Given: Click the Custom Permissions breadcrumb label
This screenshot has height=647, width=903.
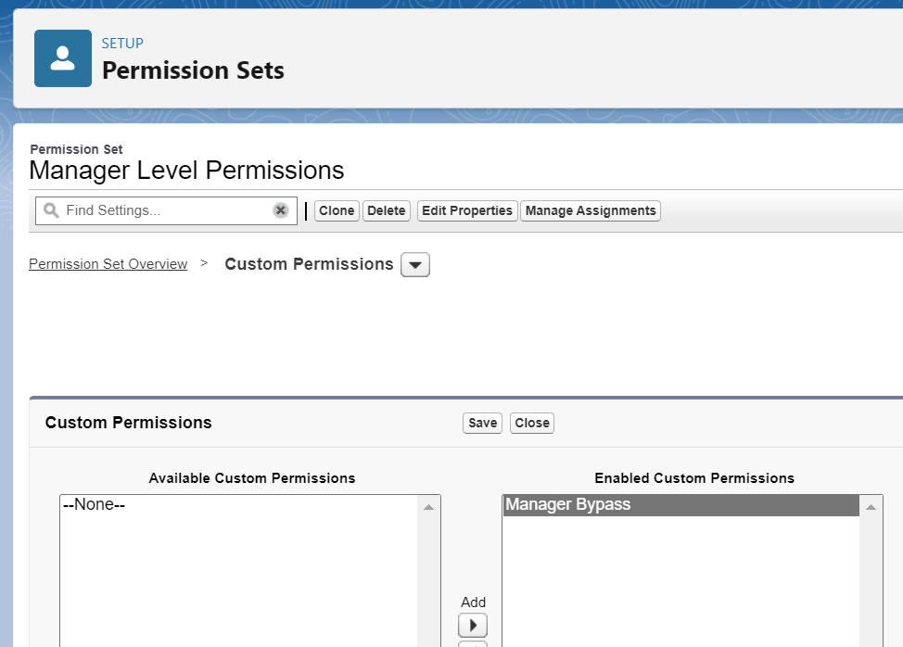Looking at the screenshot, I should click(x=309, y=264).
